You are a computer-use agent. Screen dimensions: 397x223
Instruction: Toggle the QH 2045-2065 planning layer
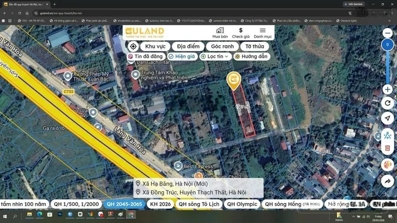124,204
